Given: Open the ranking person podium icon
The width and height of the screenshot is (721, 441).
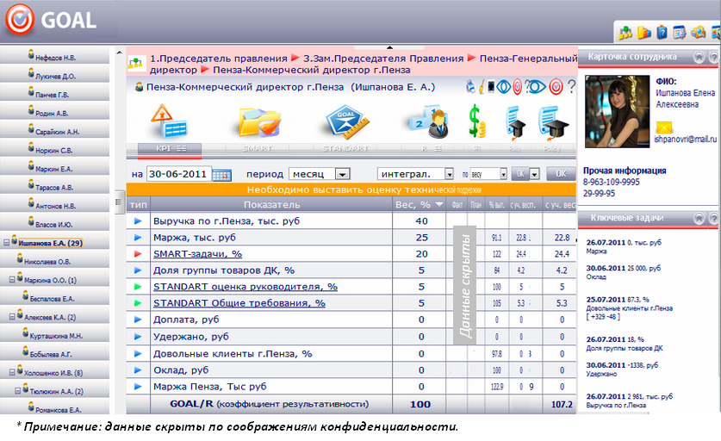Looking at the screenshot, I should 431,121.
